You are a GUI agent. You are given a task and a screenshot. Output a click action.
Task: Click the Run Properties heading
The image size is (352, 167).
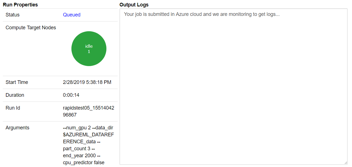pyautogui.click(x=20, y=5)
